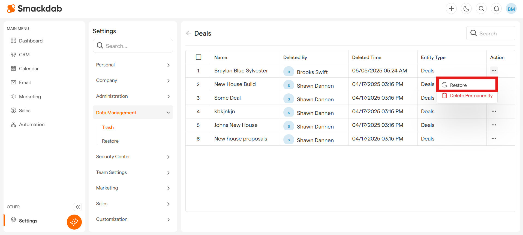The height and width of the screenshot is (235, 523).
Task: Open global search magnifier icon in header
Action: pos(481,9)
